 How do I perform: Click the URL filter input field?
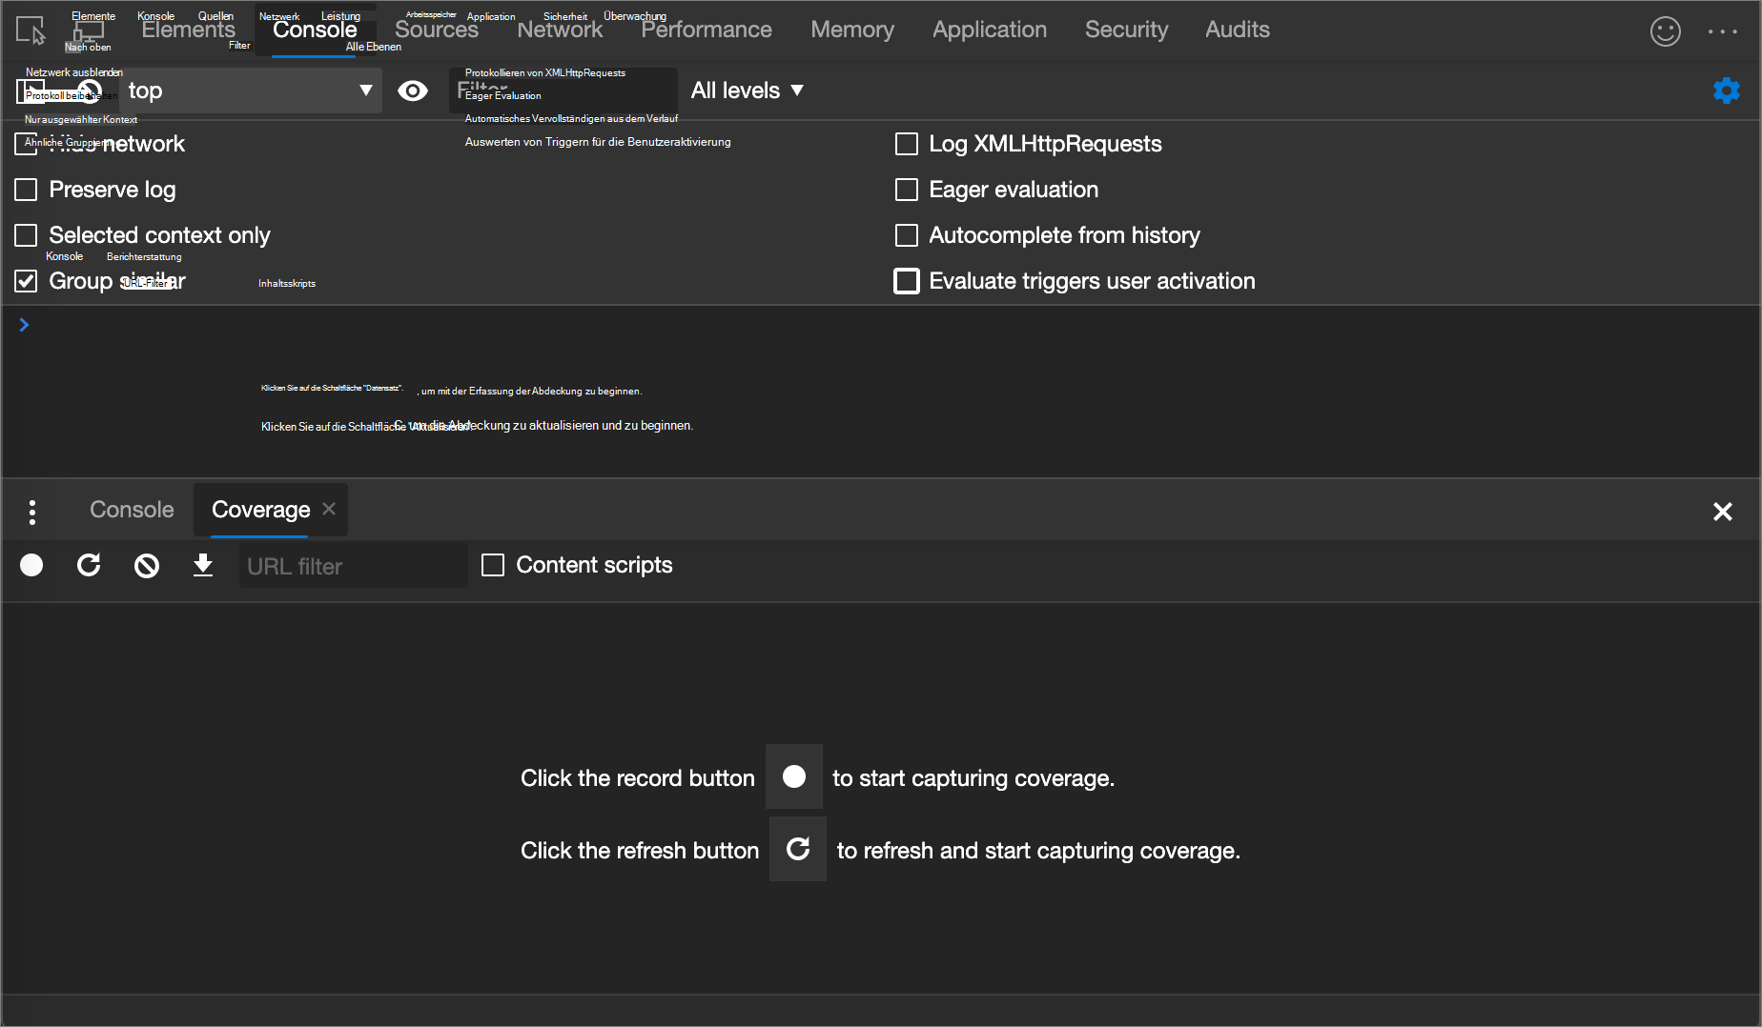click(353, 566)
